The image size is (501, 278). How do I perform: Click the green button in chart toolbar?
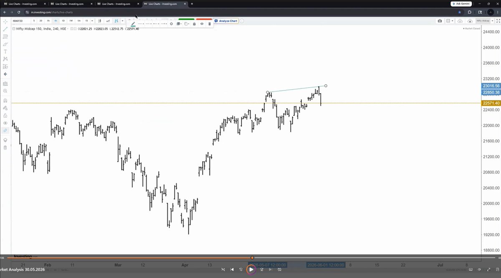click(x=187, y=19)
